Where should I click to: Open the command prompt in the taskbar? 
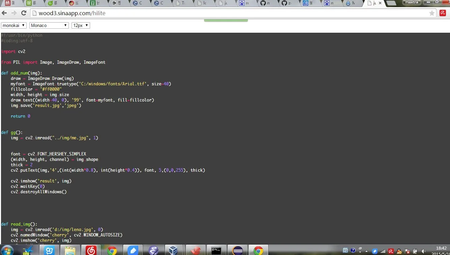pyautogui.click(x=216, y=250)
